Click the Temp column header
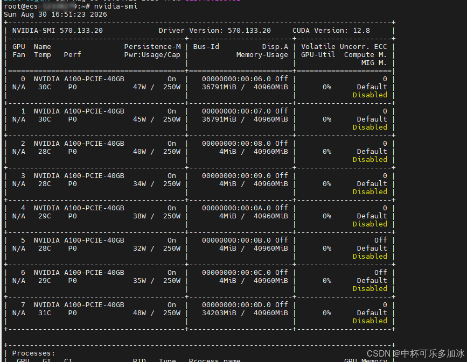Viewport: 467px width, 362px height. (x=43, y=55)
